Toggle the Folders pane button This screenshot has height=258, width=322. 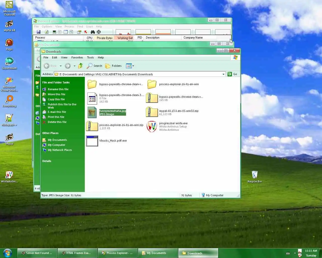pos(113,66)
